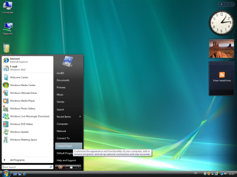
Task: Start Windows DVD Maker
Action: [28, 124]
